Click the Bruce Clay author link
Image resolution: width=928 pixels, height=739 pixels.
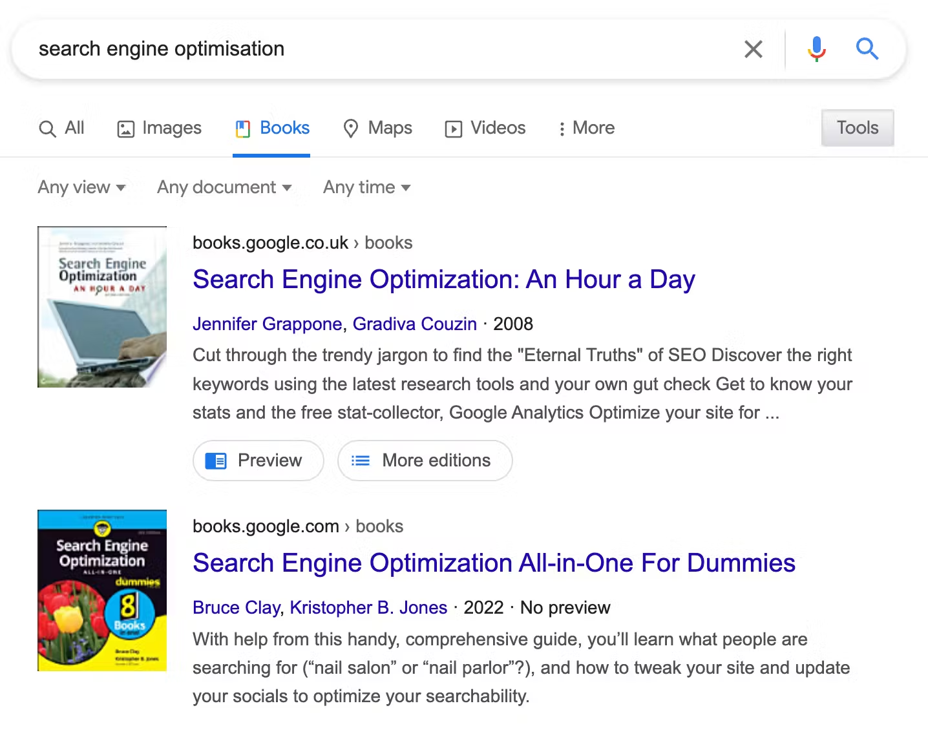coord(236,607)
